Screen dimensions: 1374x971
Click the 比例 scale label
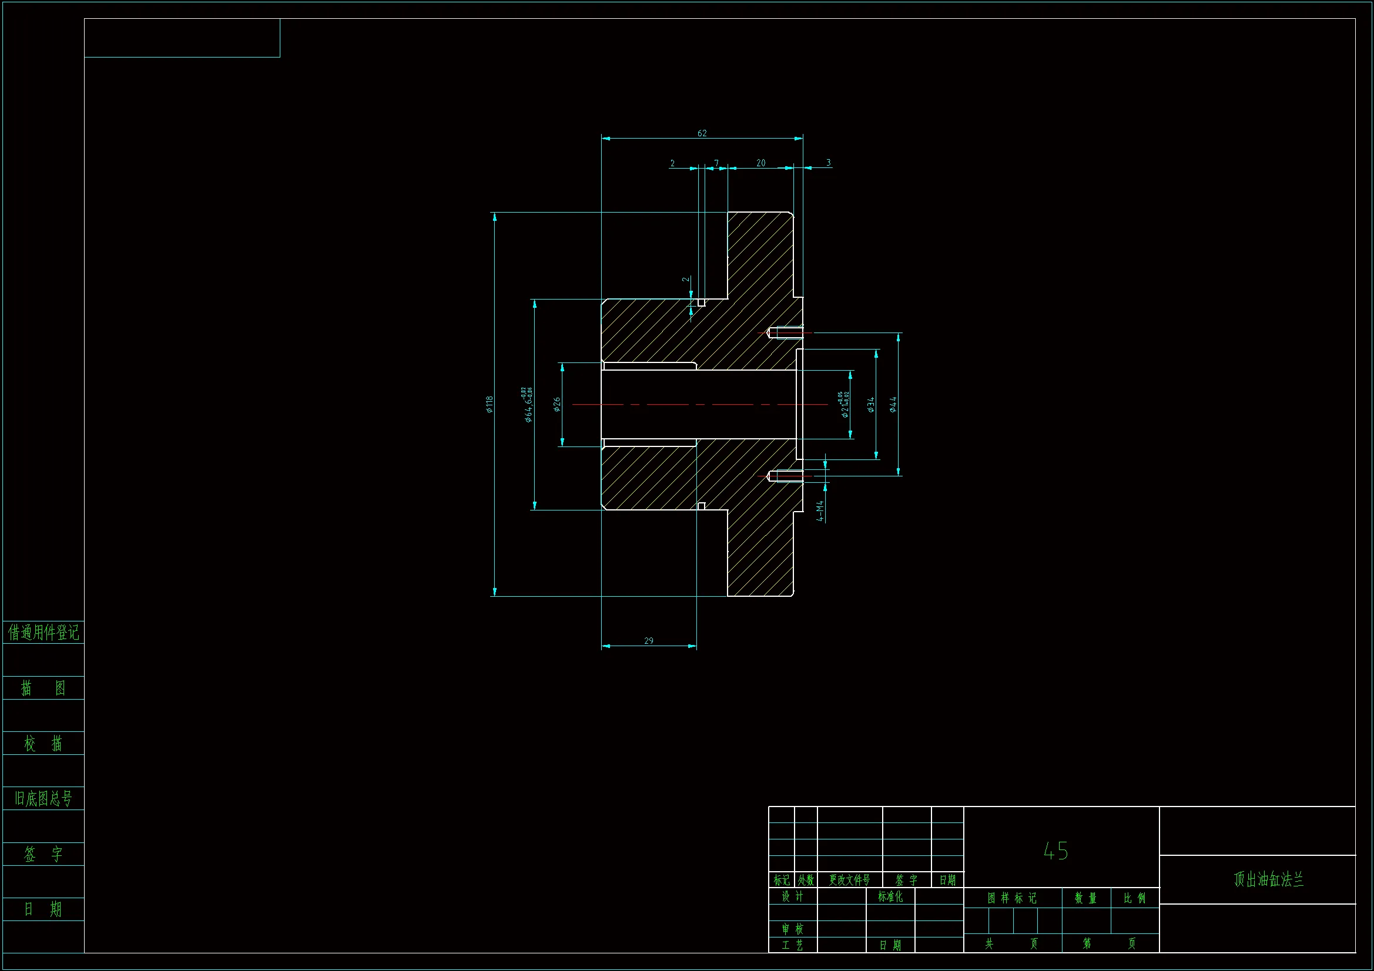coord(1134,898)
